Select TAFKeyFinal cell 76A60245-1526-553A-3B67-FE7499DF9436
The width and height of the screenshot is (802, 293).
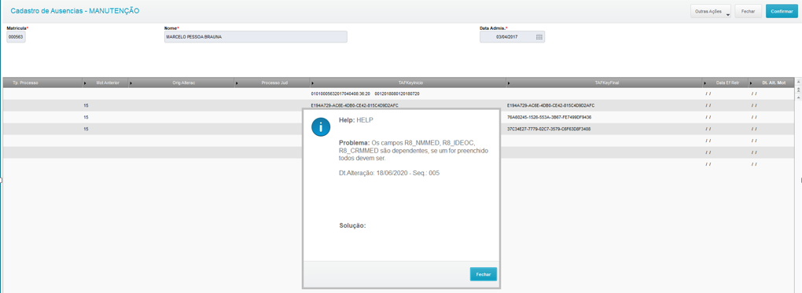coord(550,117)
